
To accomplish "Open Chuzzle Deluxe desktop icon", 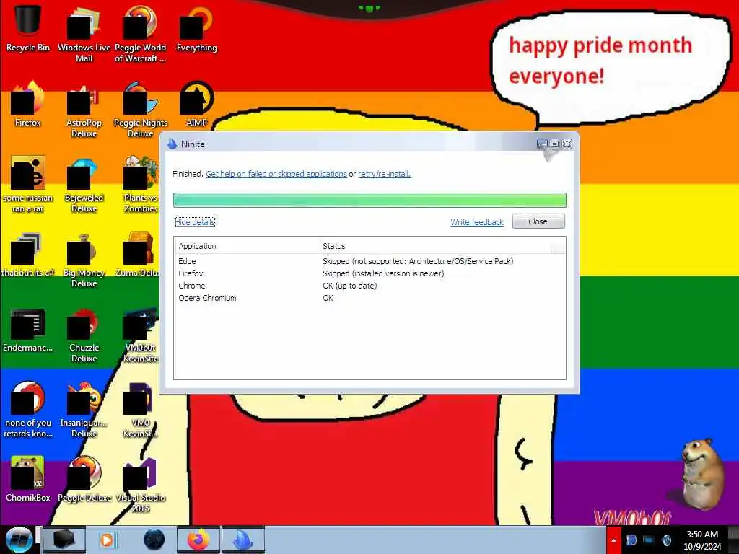I will (x=84, y=335).
